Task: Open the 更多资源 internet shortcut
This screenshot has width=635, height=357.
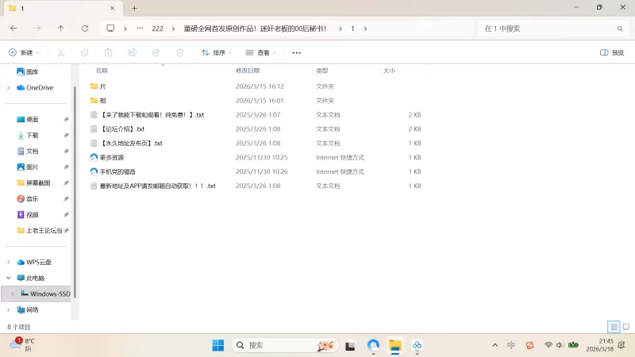Action: (111, 157)
